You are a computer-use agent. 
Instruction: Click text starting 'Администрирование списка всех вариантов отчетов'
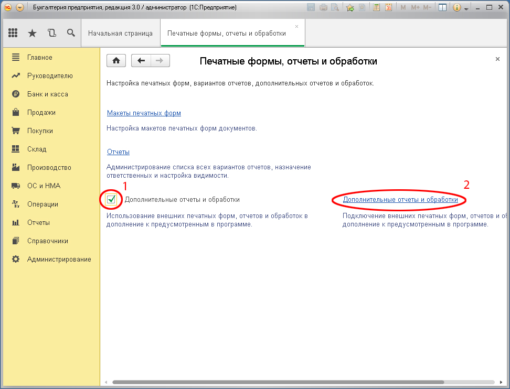[x=209, y=171]
